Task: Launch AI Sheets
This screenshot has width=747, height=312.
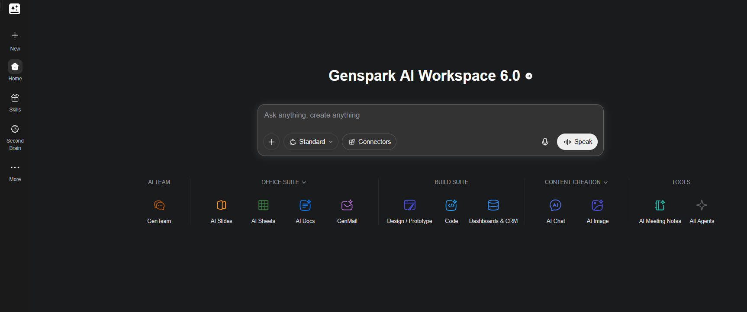Action: (x=263, y=212)
